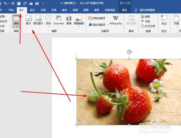The height and width of the screenshot is (138, 181).
Task: Select the strawberry picture in document
Action: tap(129, 92)
